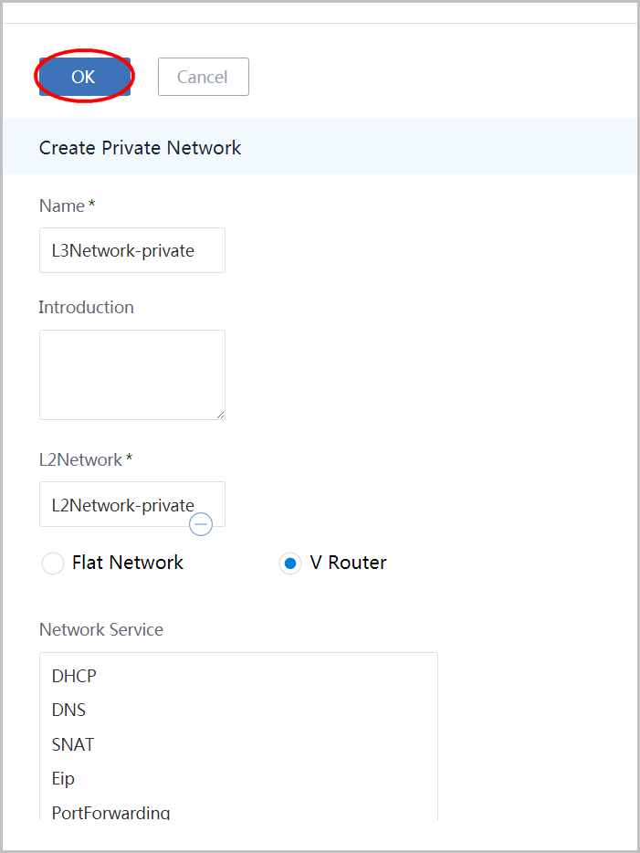Cancel the private network creation
Viewport: 640px width, 853px height.
coord(204,77)
